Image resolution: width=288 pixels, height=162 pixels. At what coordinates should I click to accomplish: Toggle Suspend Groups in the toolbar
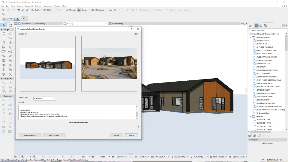click(x=79, y=10)
